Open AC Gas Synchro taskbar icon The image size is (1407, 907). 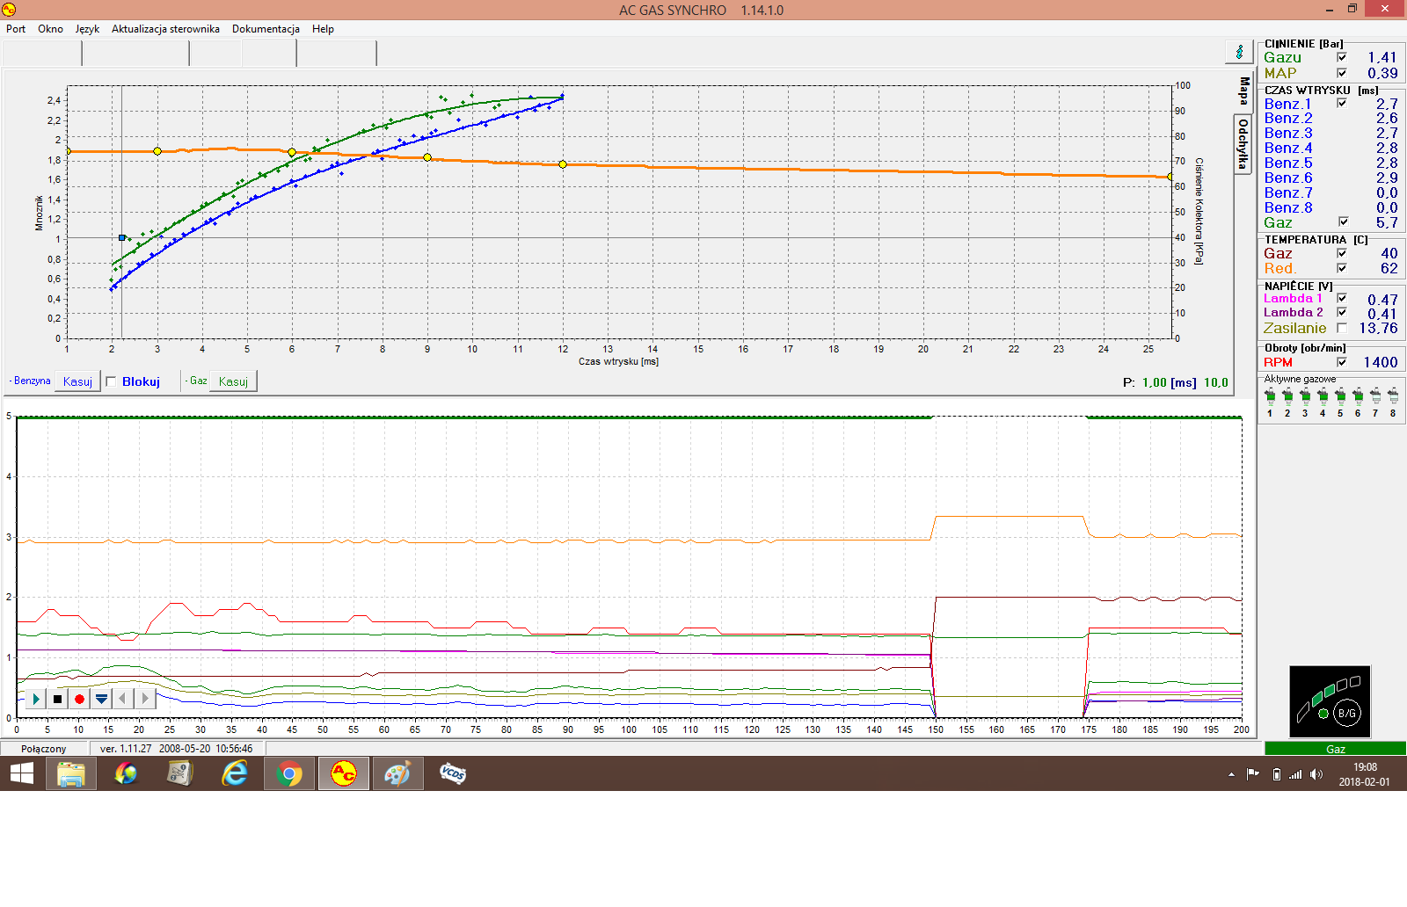pyautogui.click(x=343, y=773)
